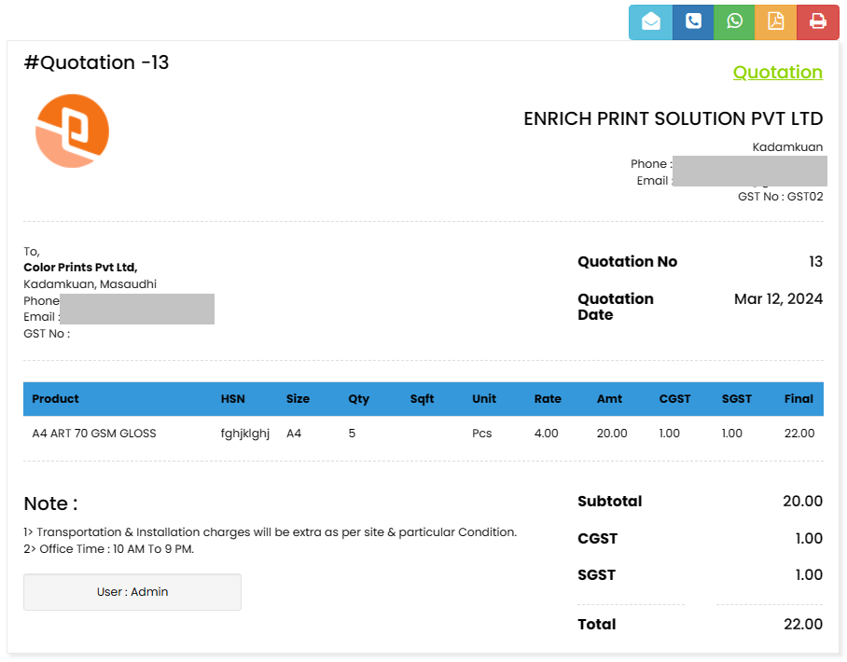Click the Final column header
Viewport: 847px width, 662px height.
point(798,399)
